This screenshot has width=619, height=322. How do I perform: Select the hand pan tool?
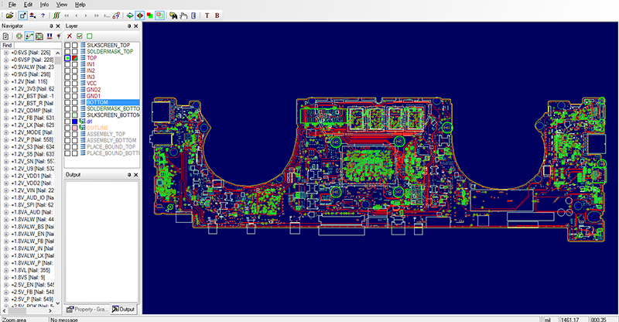point(183,15)
